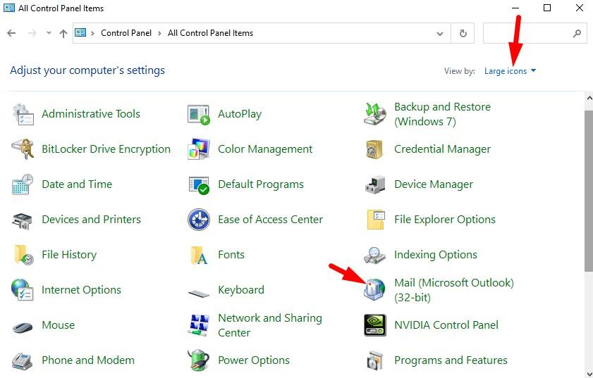The width and height of the screenshot is (593, 378).
Task: Click the search magnifier icon
Action: coord(577,33)
